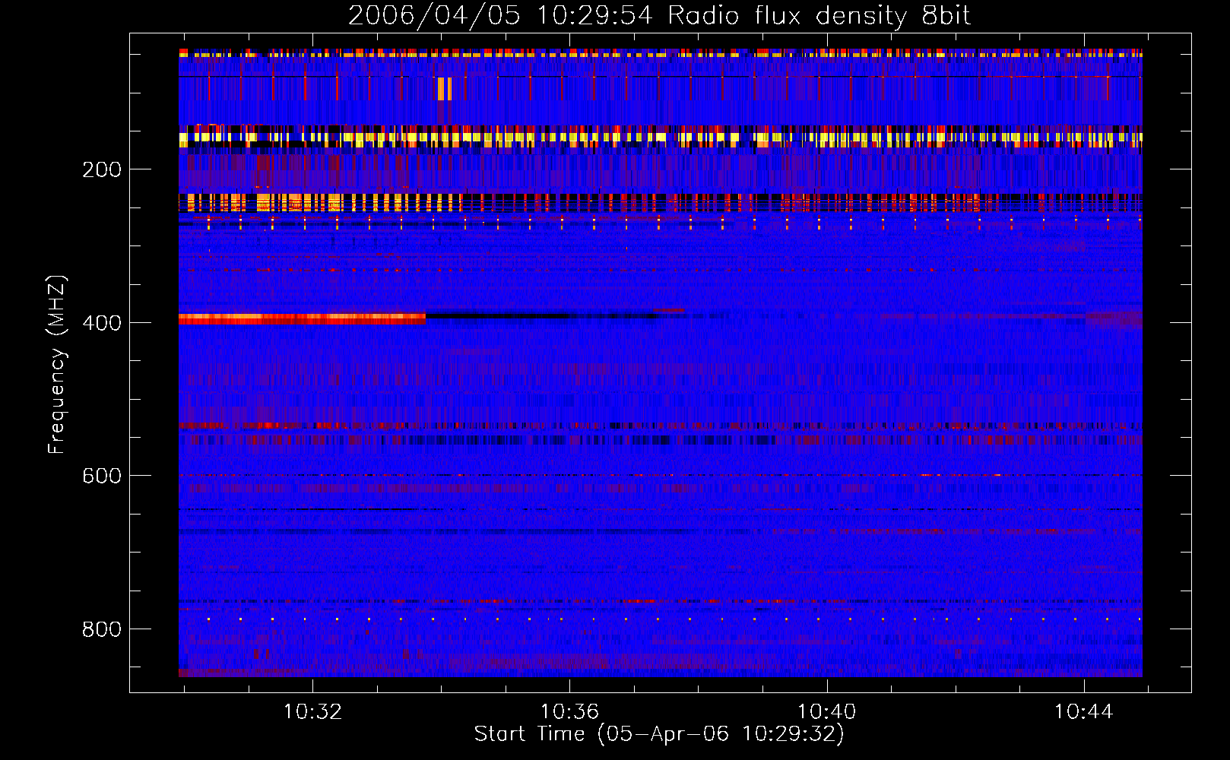Click the 10:36 time tick label
This screenshot has height=760, width=1230.
point(569,712)
